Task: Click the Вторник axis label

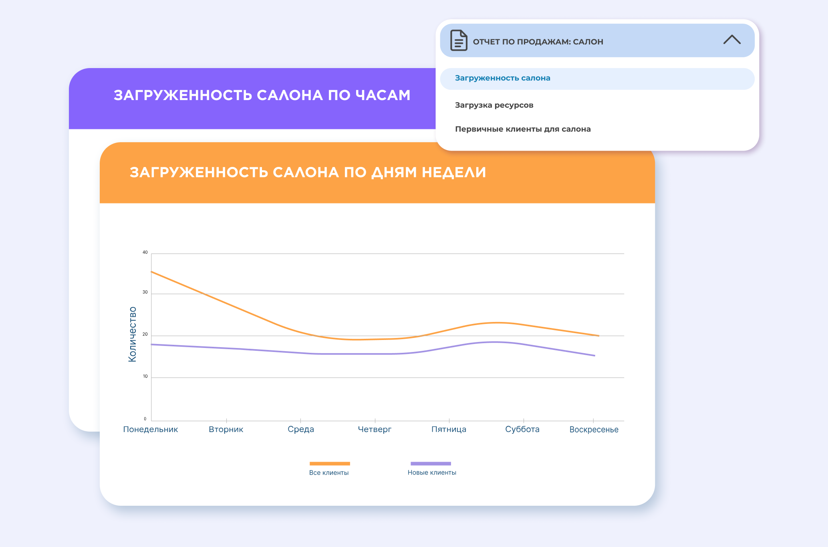Action: tap(226, 429)
